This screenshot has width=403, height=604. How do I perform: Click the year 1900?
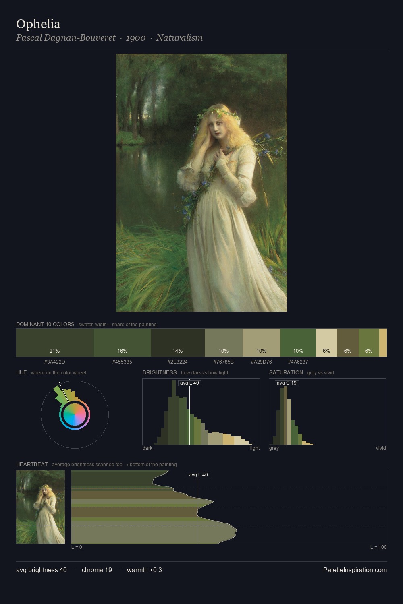(x=136, y=38)
